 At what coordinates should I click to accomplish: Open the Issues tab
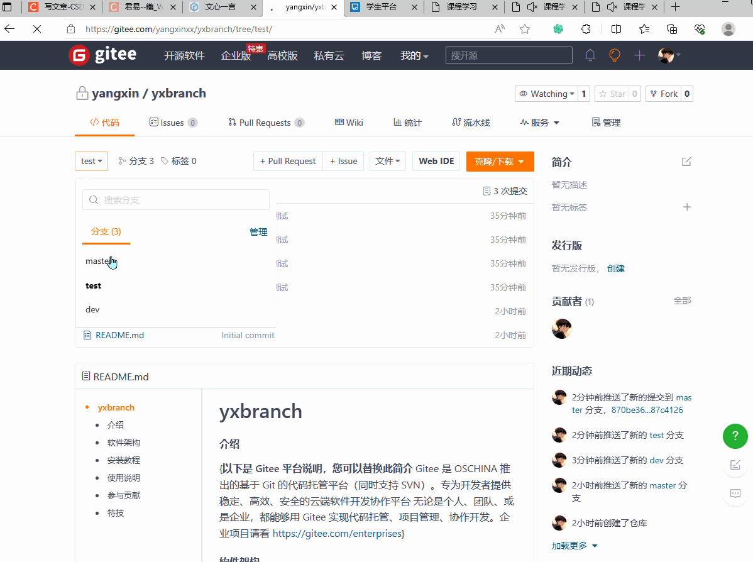[173, 123]
